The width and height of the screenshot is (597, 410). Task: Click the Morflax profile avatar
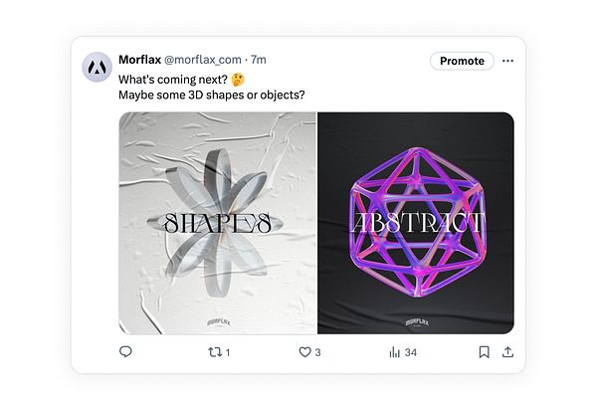[x=97, y=68]
